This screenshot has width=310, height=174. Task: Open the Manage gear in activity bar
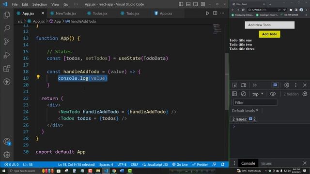[7, 155]
